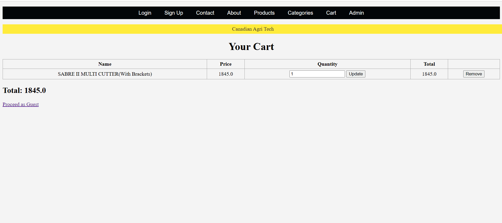502x223 pixels.
Task: Follow the Proceed as Guest link
Action: pos(21,104)
